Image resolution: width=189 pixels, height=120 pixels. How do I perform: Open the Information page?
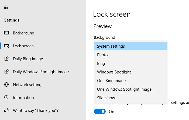point(23,98)
